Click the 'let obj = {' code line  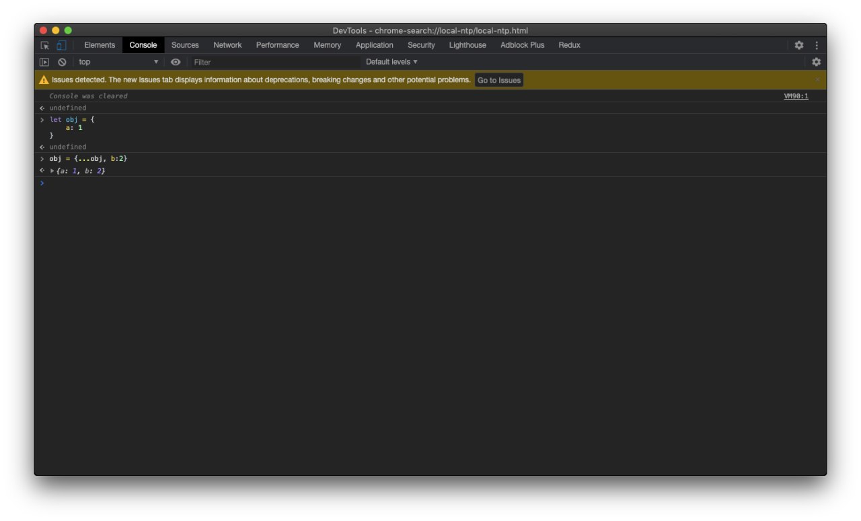tap(72, 120)
